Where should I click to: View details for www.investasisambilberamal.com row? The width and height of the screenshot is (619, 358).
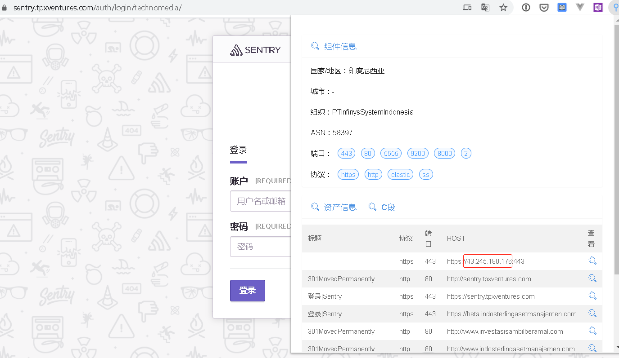pos(592,331)
